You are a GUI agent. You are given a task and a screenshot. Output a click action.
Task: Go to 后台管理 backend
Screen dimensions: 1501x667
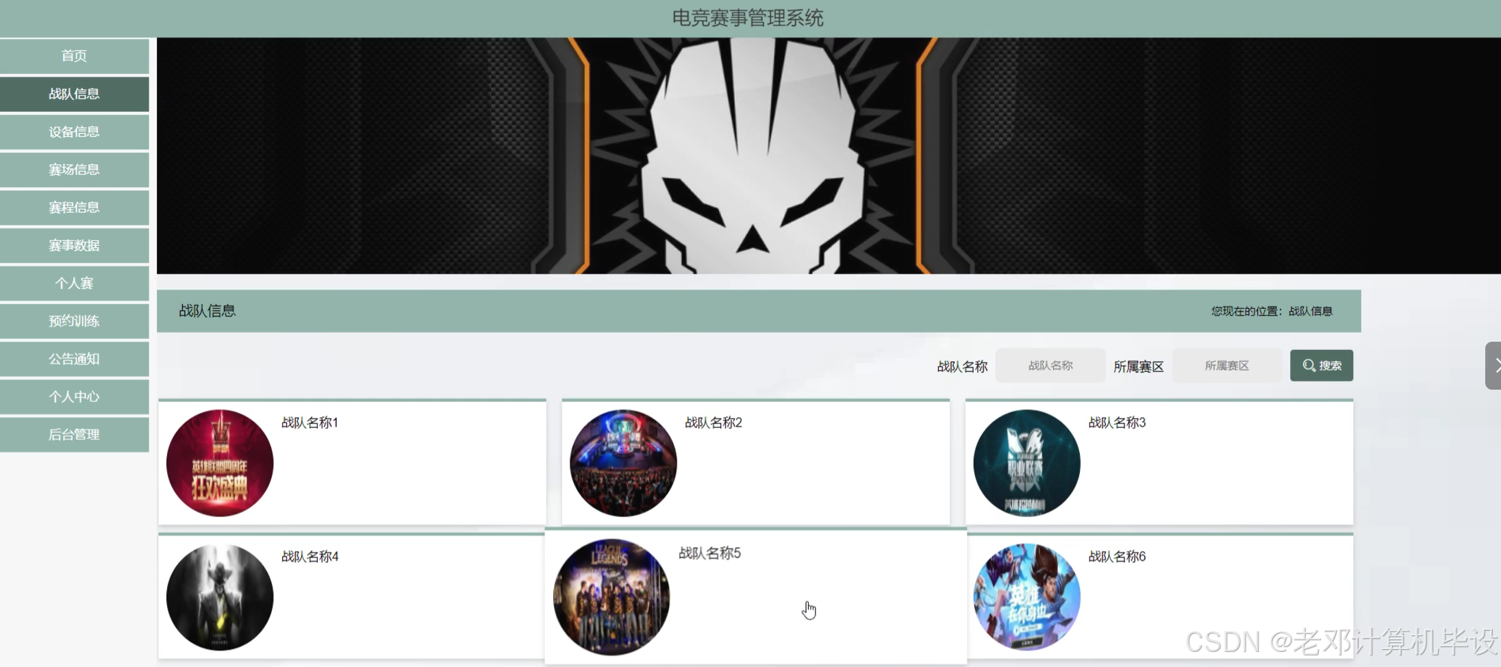tap(74, 435)
